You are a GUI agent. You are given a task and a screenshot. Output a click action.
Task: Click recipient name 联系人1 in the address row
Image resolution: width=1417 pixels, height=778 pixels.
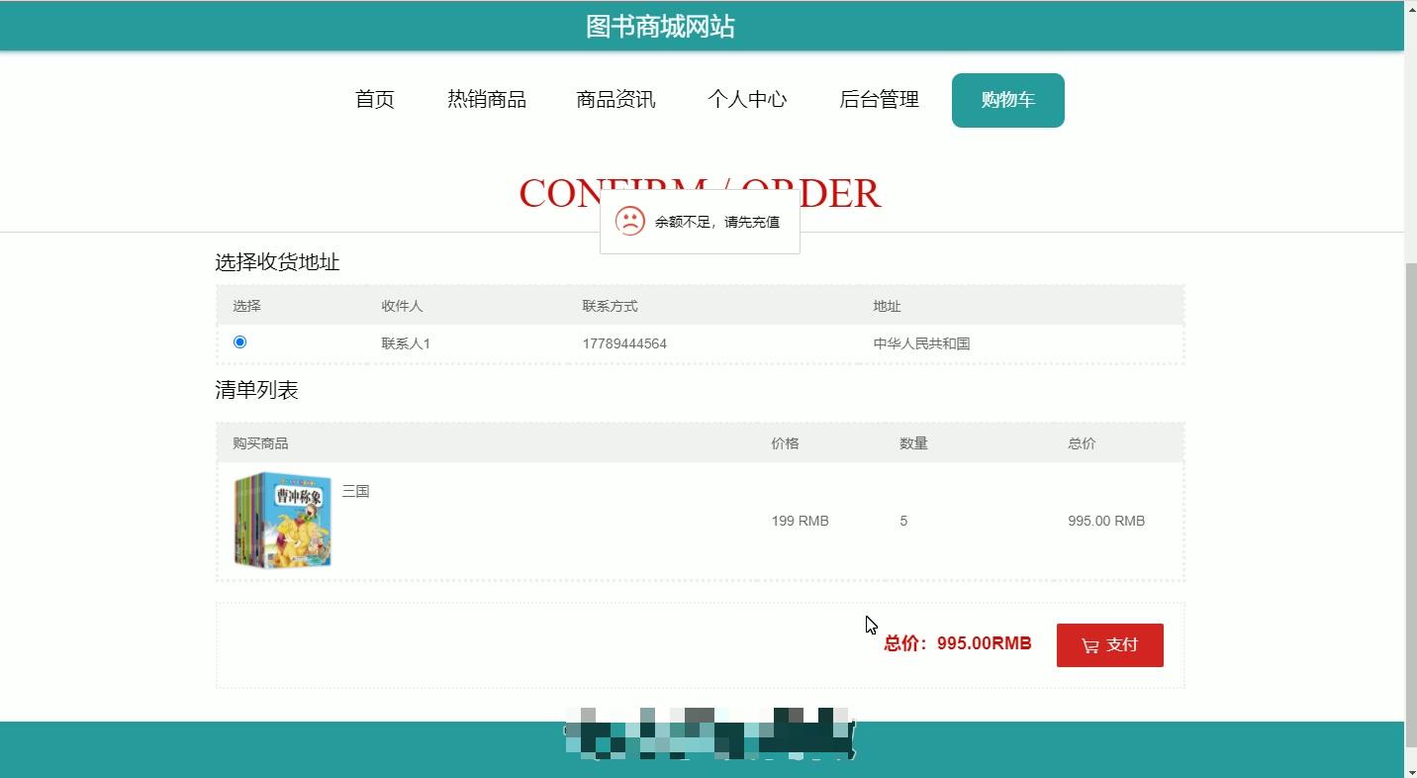[x=405, y=342]
